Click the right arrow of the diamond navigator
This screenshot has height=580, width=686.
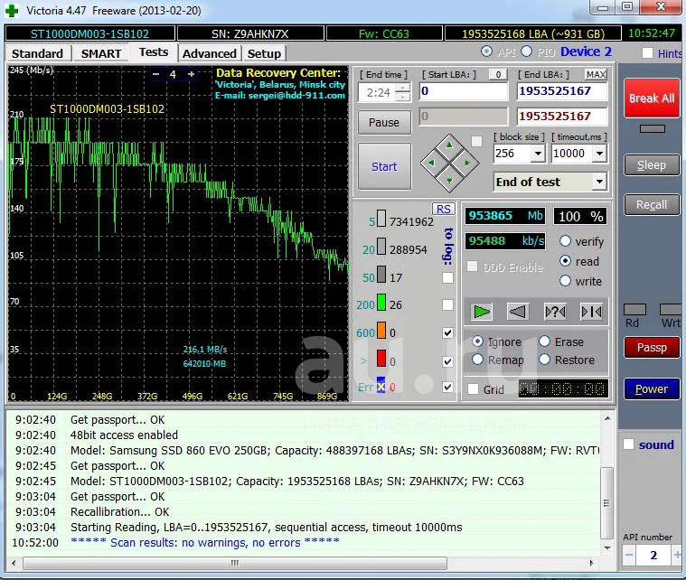(x=467, y=163)
